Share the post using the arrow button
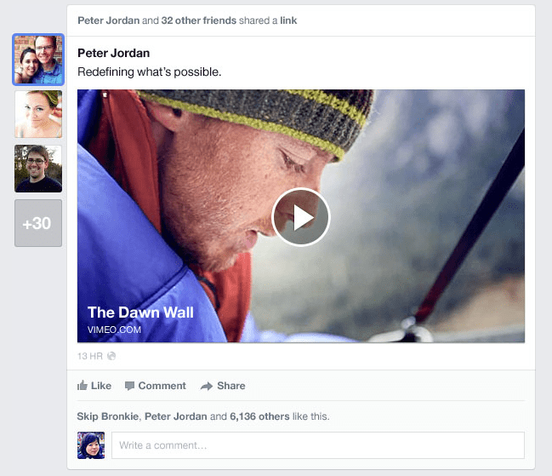 pyautogui.click(x=223, y=386)
